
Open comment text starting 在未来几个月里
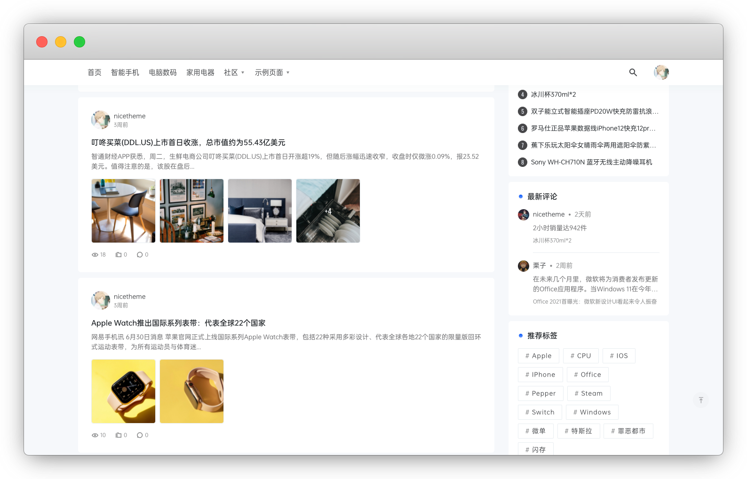point(596,284)
